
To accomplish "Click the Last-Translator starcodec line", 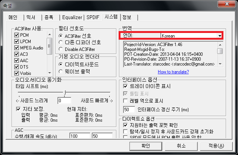I will pyautogui.click(x=169, y=64).
